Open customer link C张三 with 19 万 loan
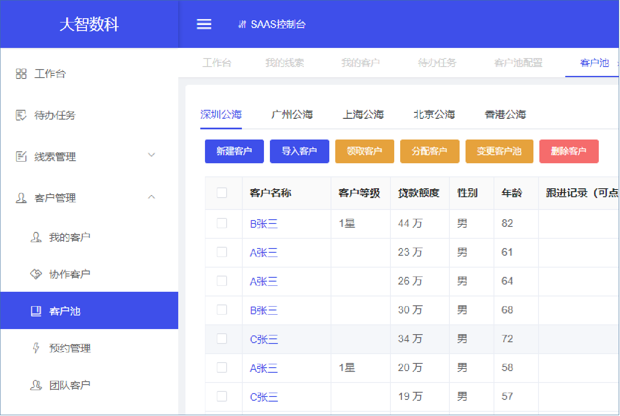620x416 pixels. pyautogui.click(x=264, y=397)
